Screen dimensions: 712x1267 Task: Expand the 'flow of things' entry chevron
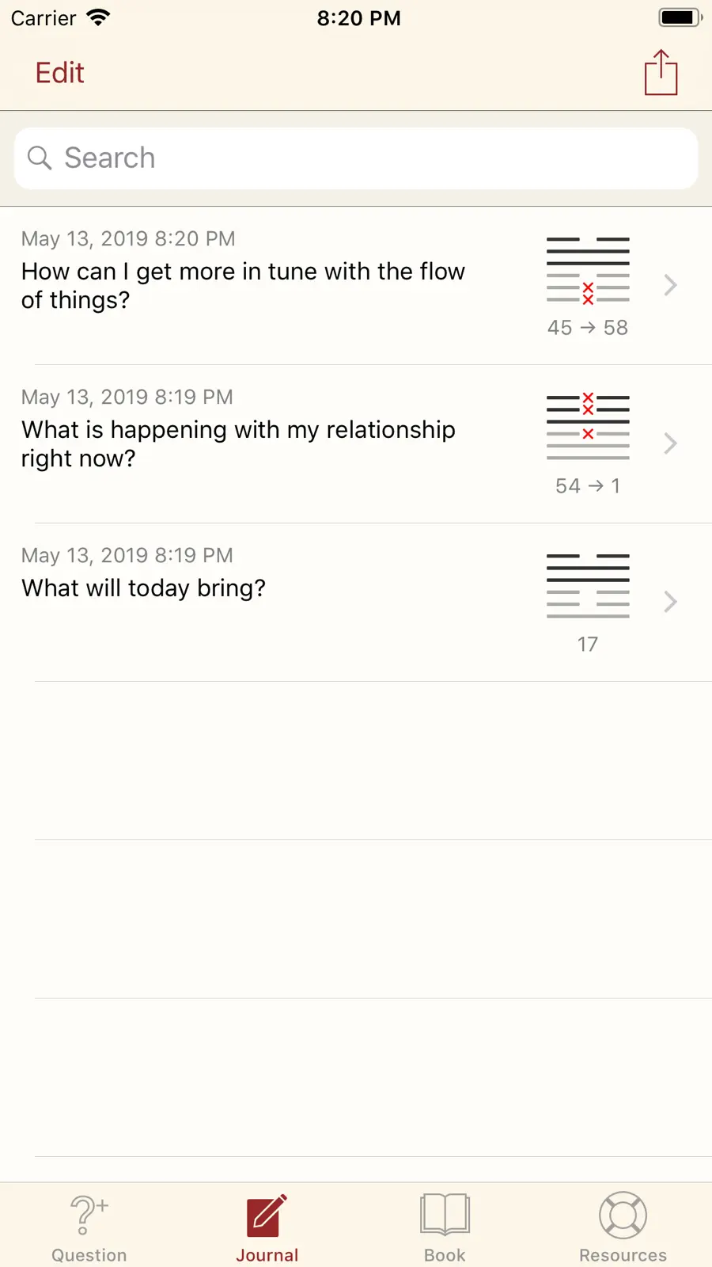coord(670,285)
